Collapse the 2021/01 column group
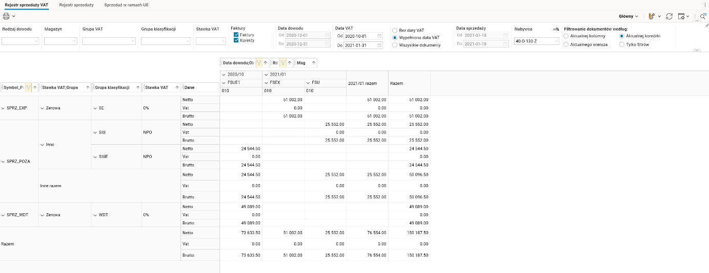Image resolution: width=709 pixels, height=273 pixels. [266, 75]
